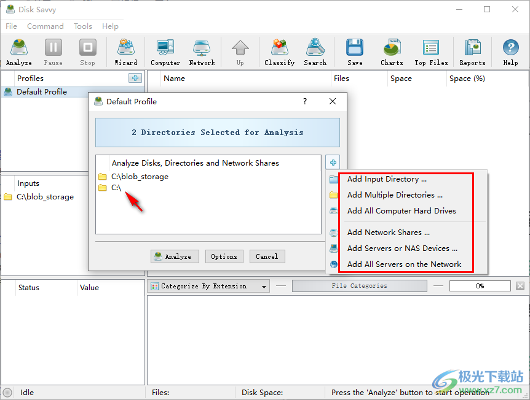Click the Stop toolbar icon
Screen dimensions: 530x400
[87, 52]
